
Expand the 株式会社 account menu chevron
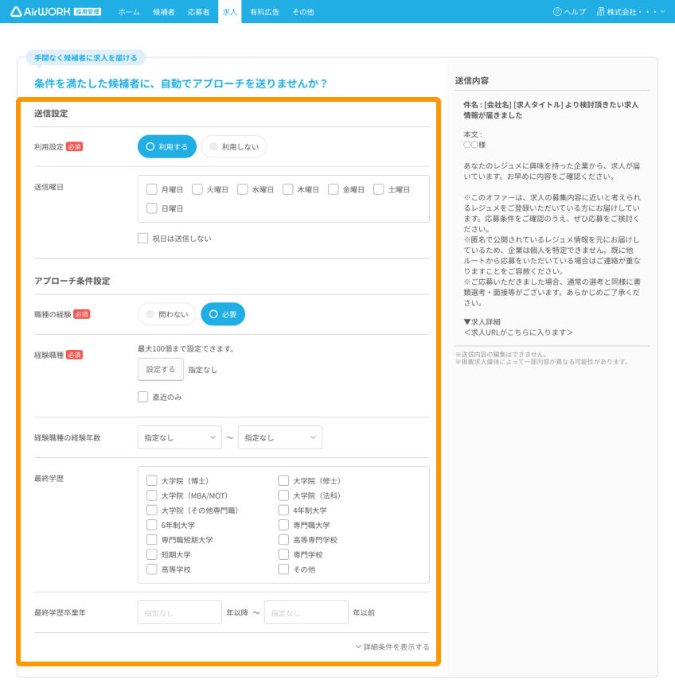point(662,12)
